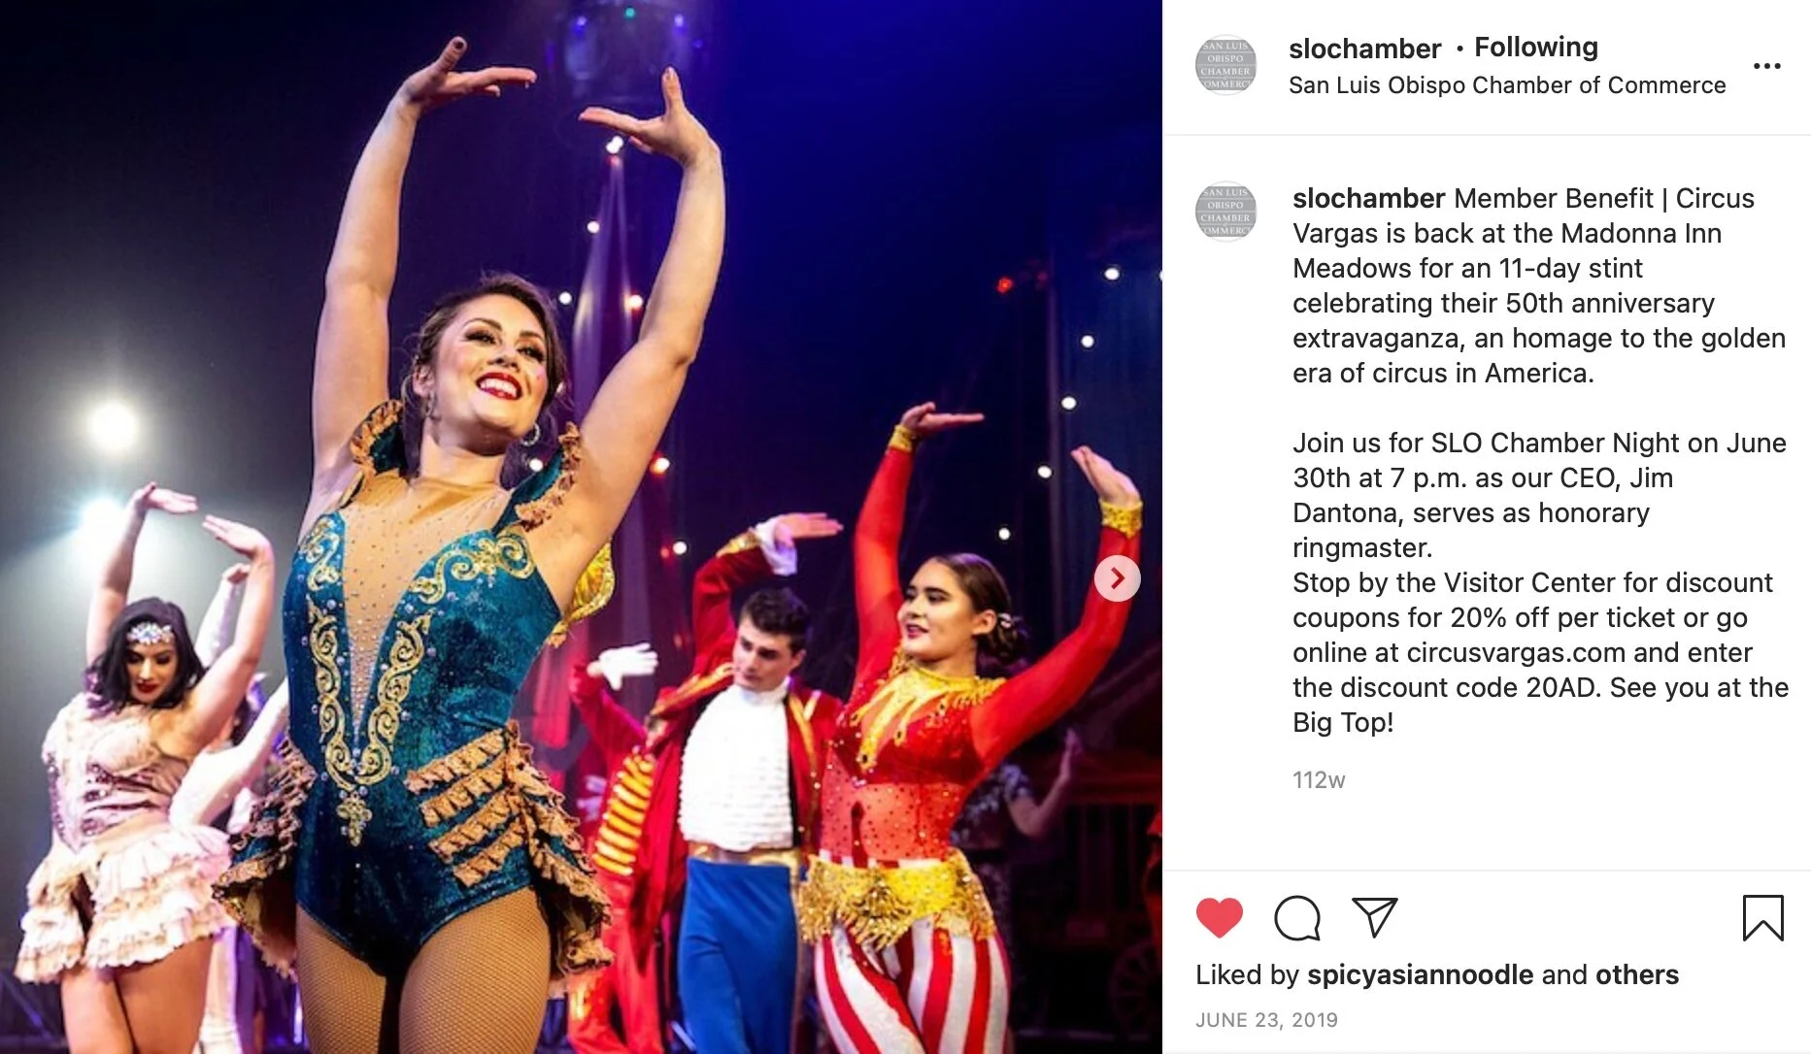Open the June 23, 2019 post date
The image size is (1811, 1054).
[1266, 1020]
